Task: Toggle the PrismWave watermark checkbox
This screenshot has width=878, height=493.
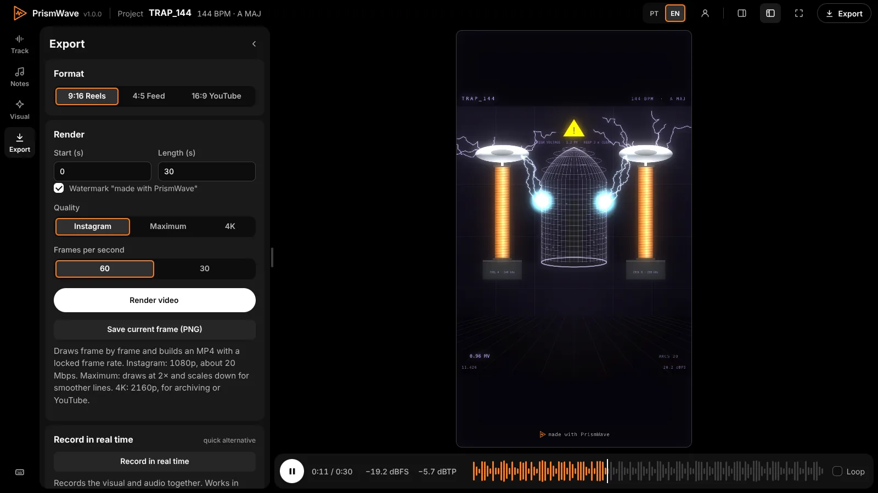Action: [x=59, y=188]
